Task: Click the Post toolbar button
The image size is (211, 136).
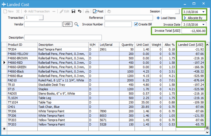Action: (98, 11)
